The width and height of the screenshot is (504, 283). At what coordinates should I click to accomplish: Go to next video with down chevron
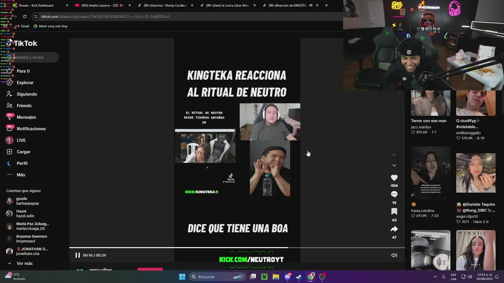click(x=394, y=165)
